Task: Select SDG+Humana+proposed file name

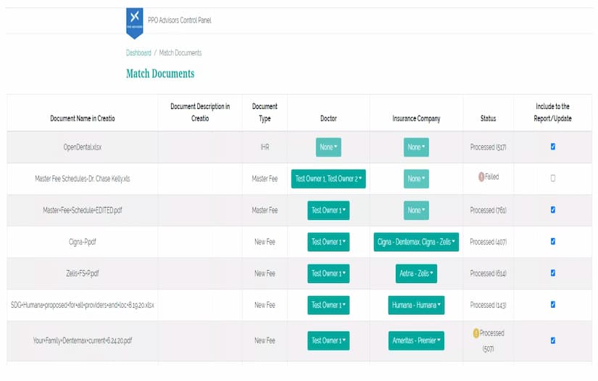Action: 83,305
